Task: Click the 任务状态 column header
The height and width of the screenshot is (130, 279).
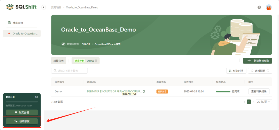Action: pyautogui.click(x=221, y=82)
